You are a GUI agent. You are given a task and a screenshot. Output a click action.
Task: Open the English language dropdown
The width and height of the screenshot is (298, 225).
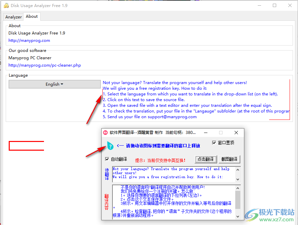coord(54,84)
